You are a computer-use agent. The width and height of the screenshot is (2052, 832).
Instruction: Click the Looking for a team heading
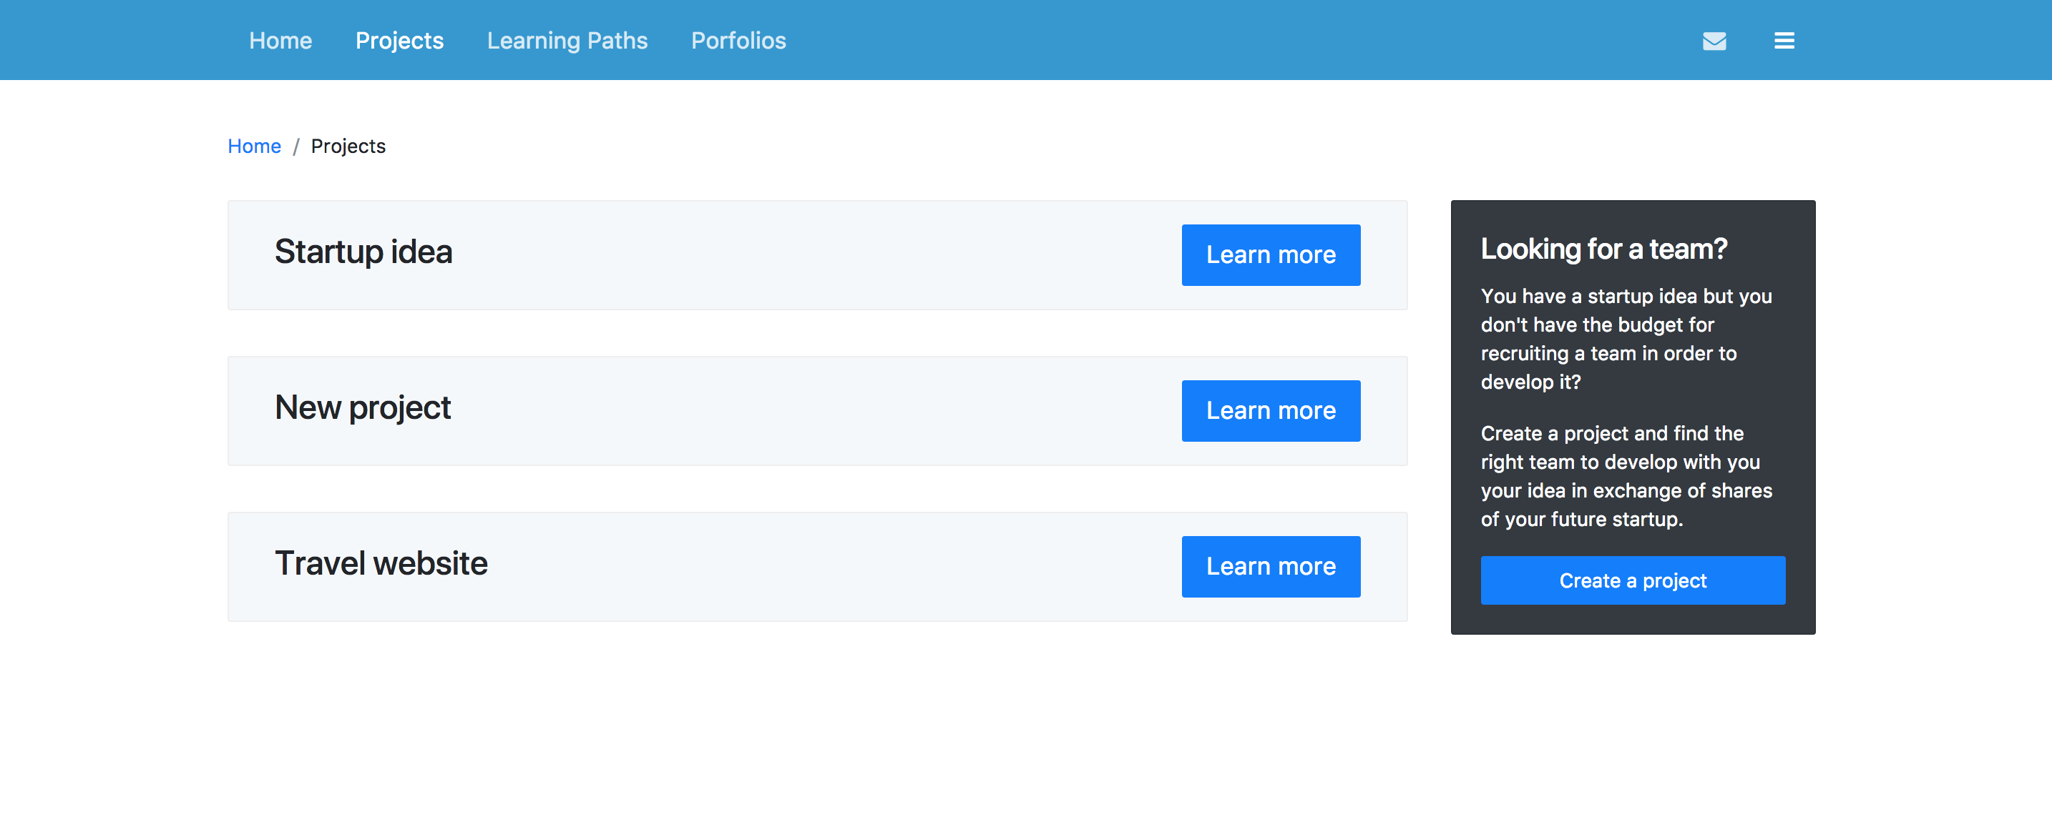click(x=1603, y=249)
